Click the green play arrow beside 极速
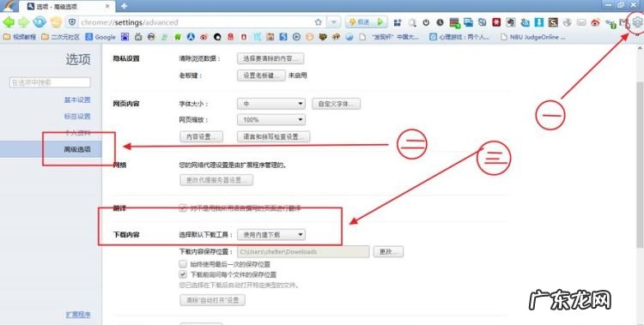This screenshot has height=325, width=644. (x=380, y=22)
